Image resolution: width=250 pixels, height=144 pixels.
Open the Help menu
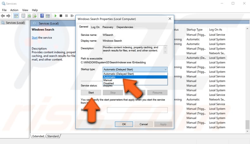click(35, 10)
